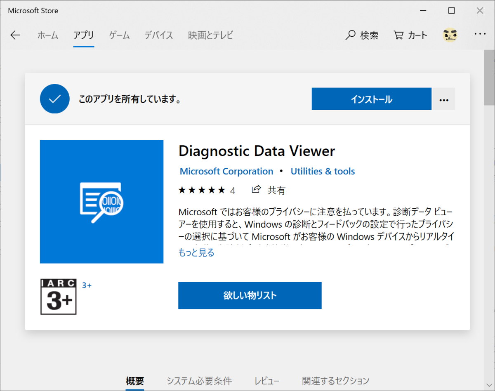This screenshot has width=495, height=391.
Task: Open more options next to インストール
Action: tap(444, 99)
